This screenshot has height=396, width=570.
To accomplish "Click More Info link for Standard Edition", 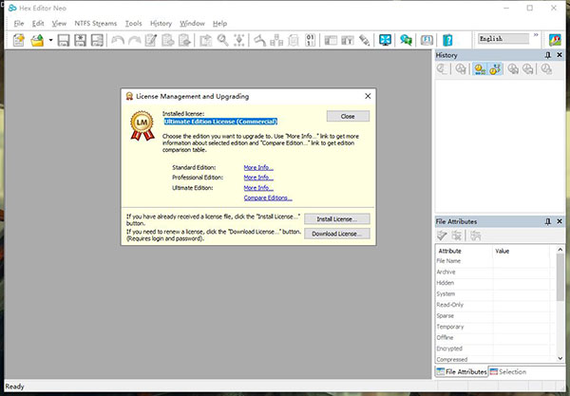I will tap(257, 167).
